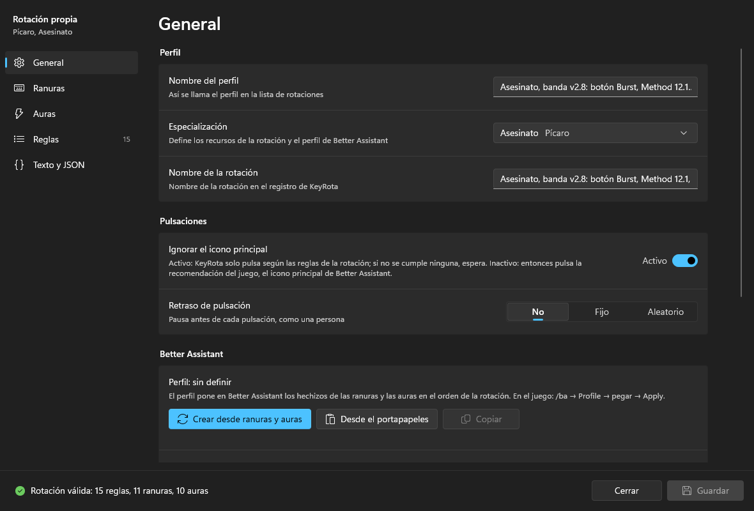Viewport: 754px width, 511px height.
Task: Click the clipboard icon in Desde el portapapeles
Action: click(x=330, y=419)
